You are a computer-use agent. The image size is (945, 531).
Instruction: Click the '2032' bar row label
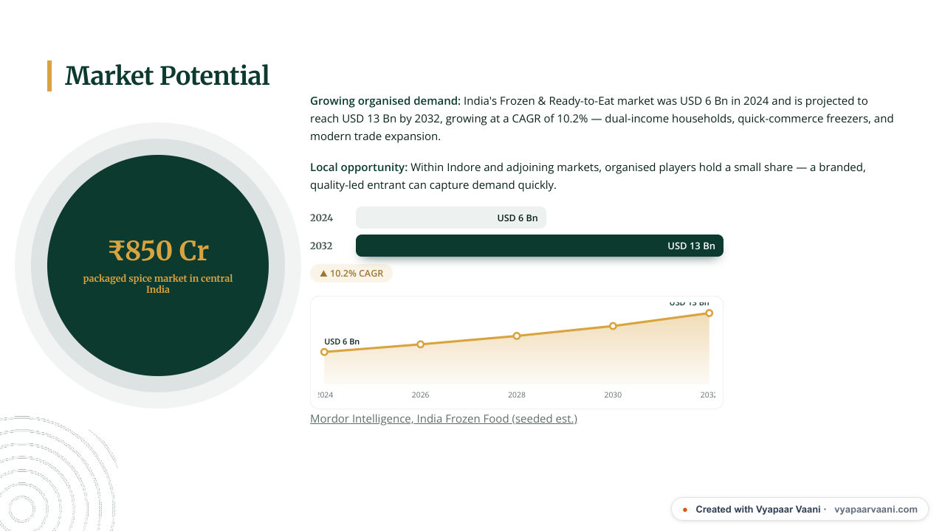(x=321, y=246)
